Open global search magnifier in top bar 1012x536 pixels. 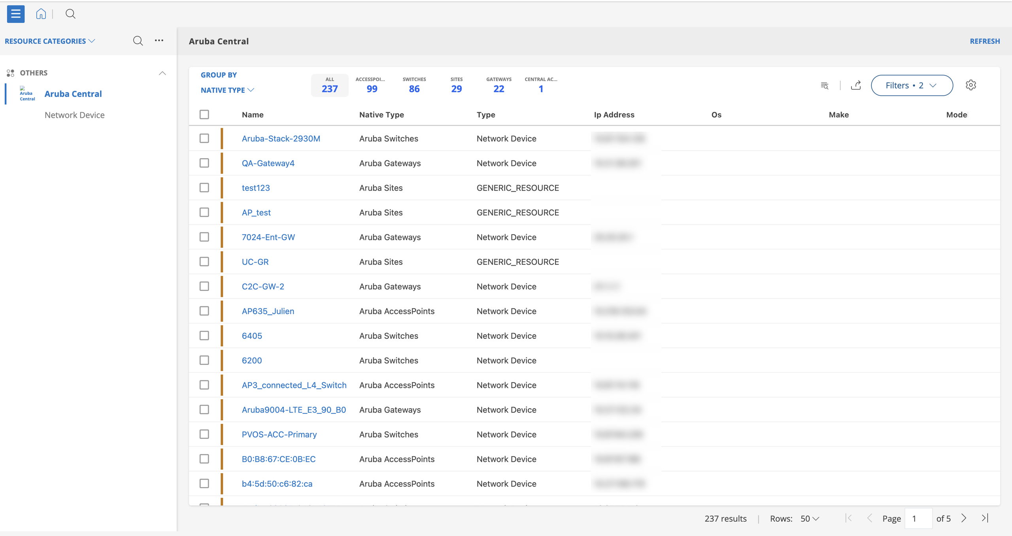[70, 14]
